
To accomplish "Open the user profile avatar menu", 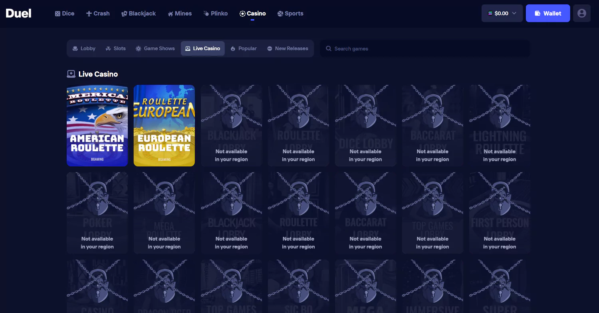I will (582, 13).
